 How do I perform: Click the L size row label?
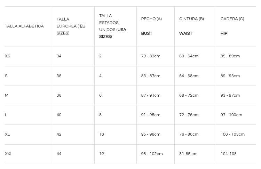6,115
